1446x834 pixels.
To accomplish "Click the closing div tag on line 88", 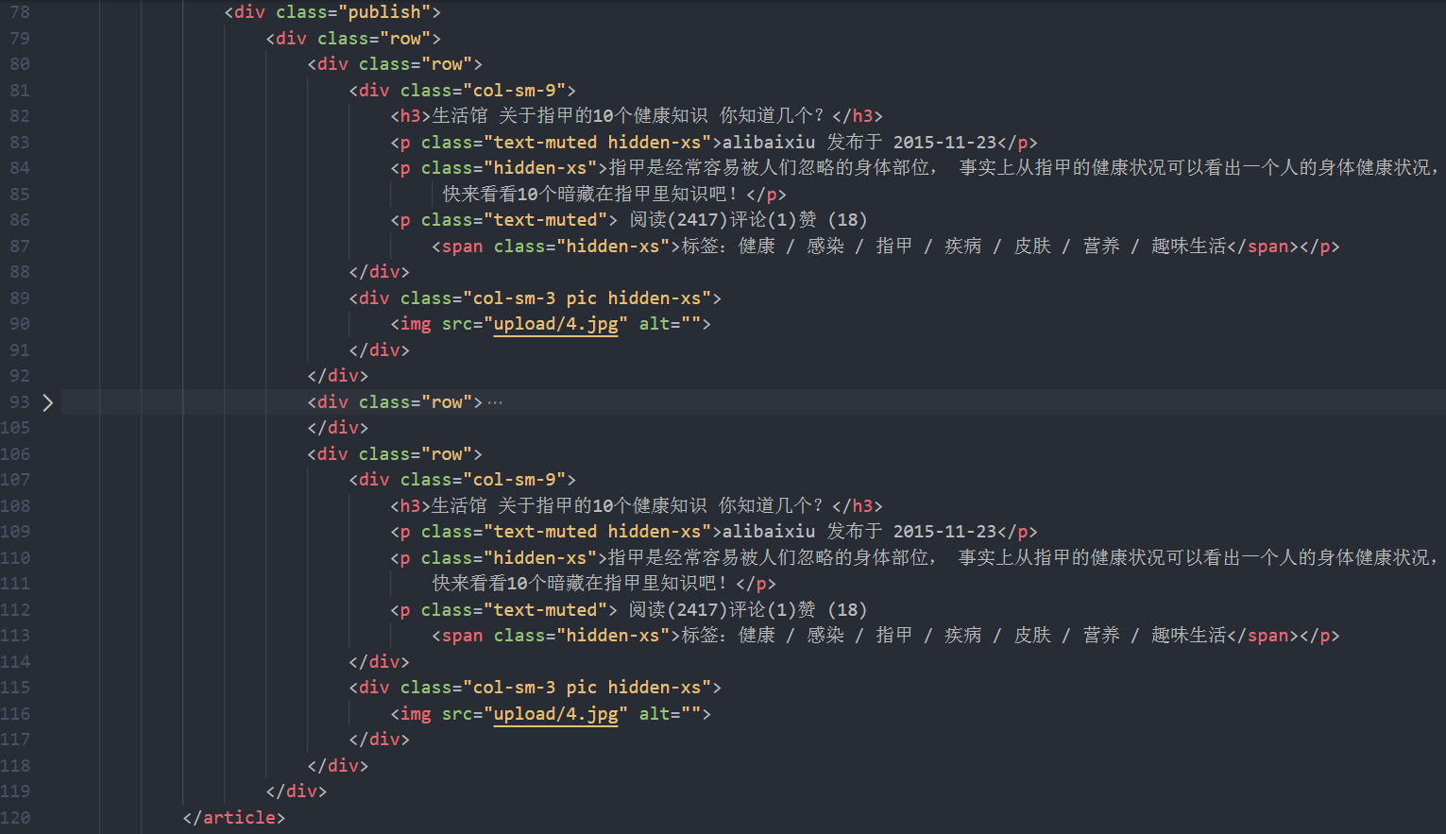I will point(380,272).
